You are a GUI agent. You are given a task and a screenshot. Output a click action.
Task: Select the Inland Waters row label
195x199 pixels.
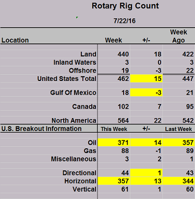tap(75, 62)
